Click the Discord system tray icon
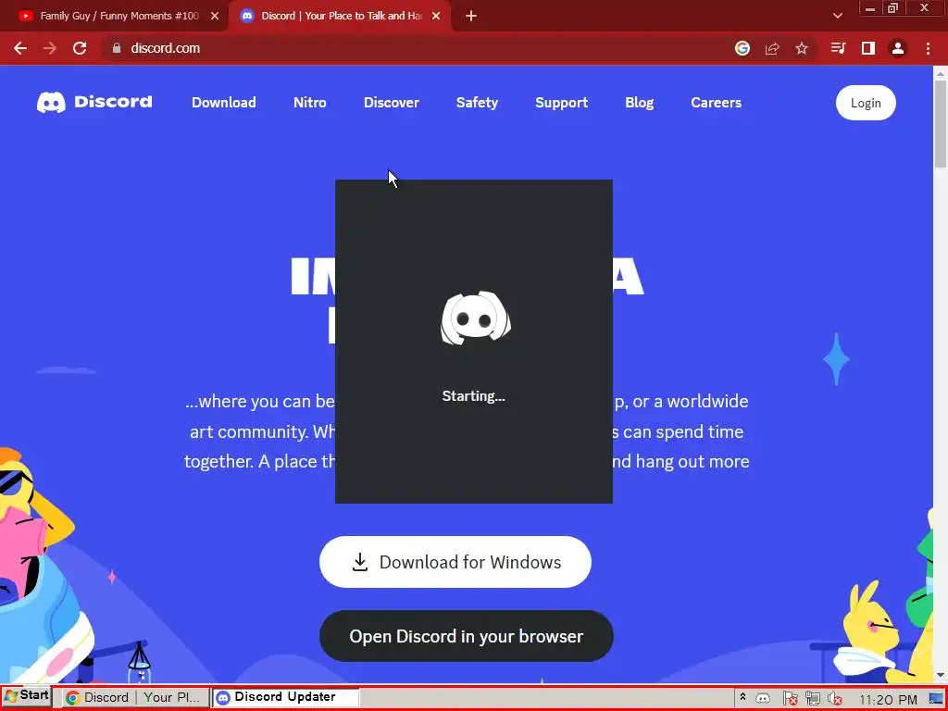 click(763, 699)
